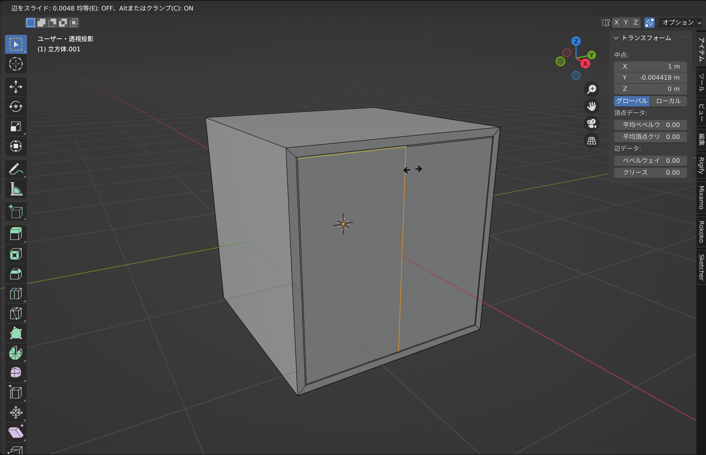
Task: Select the Edge Slide tool
Action: tap(16, 393)
